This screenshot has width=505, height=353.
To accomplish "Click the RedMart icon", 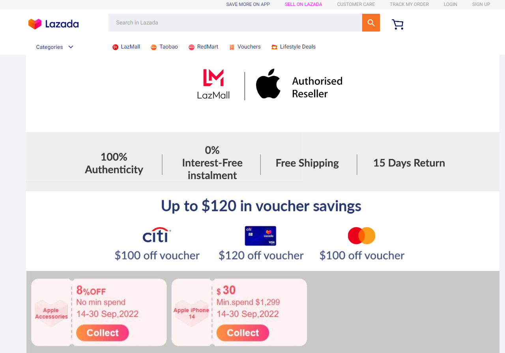I will (x=191, y=47).
